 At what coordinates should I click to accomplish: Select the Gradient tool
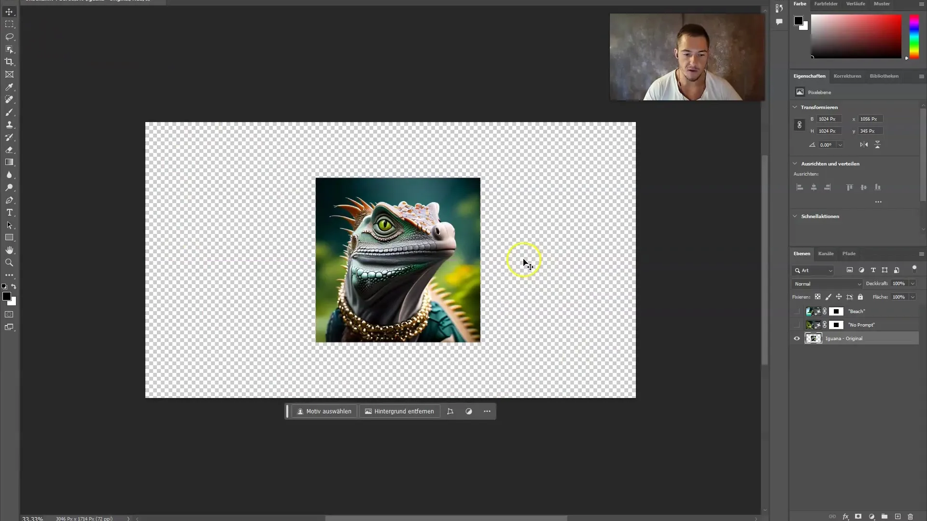[9, 162]
